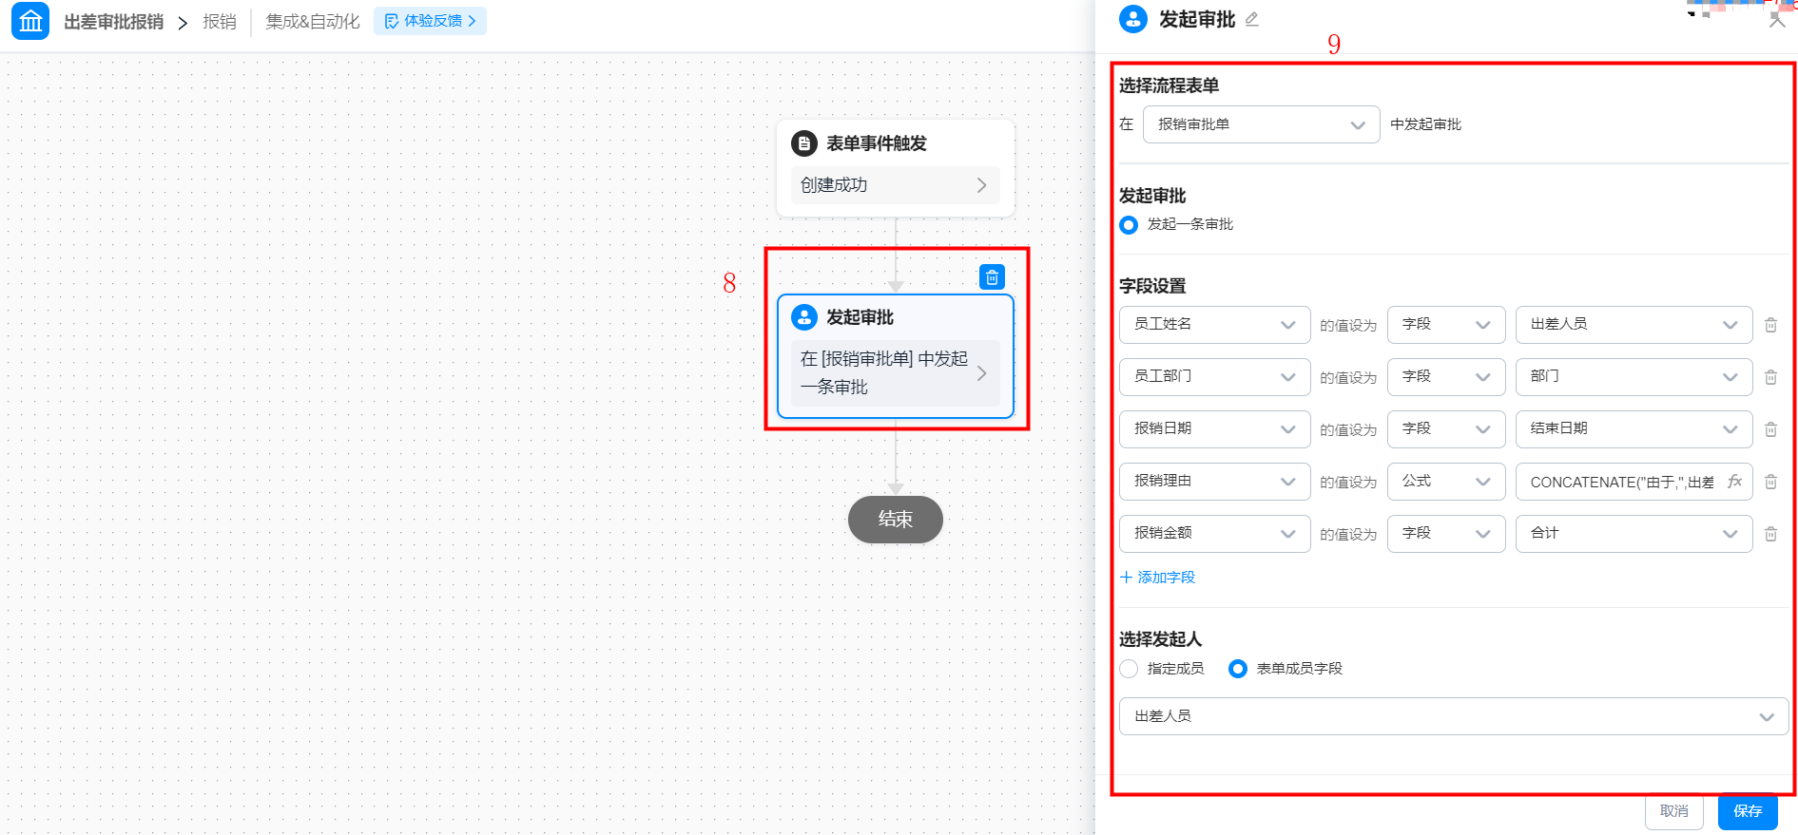Delete the 报销理由 field row
The image size is (1798, 835).
(1770, 482)
